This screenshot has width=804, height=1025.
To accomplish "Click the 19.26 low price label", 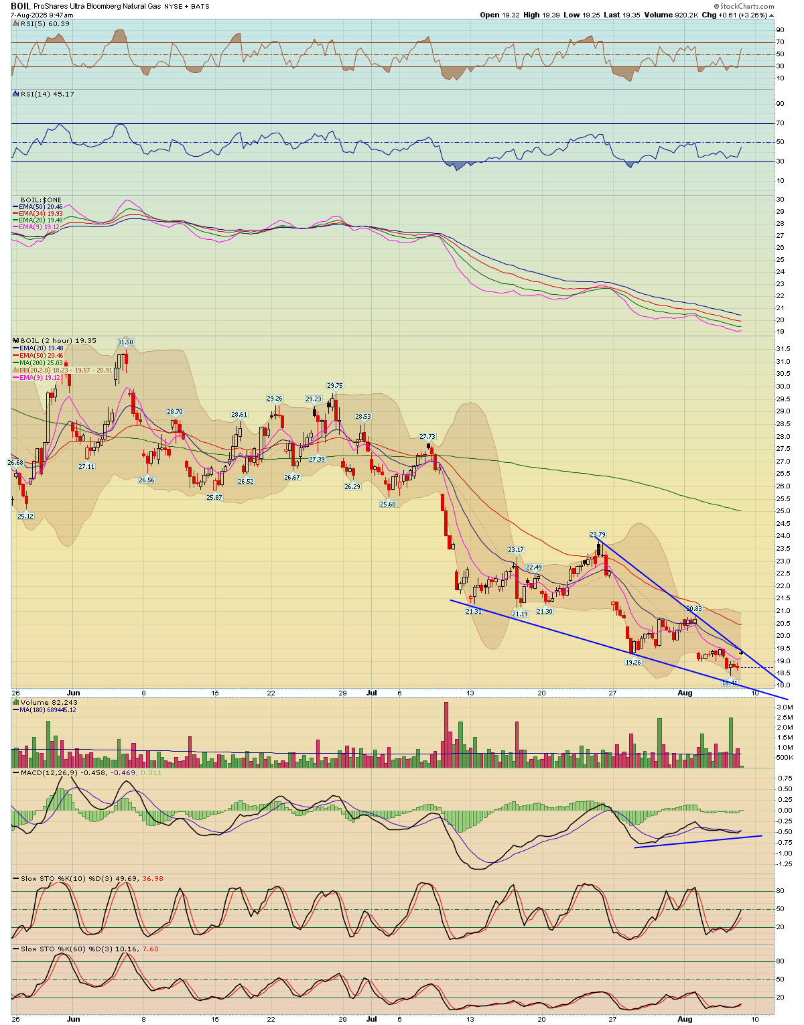I will (633, 662).
